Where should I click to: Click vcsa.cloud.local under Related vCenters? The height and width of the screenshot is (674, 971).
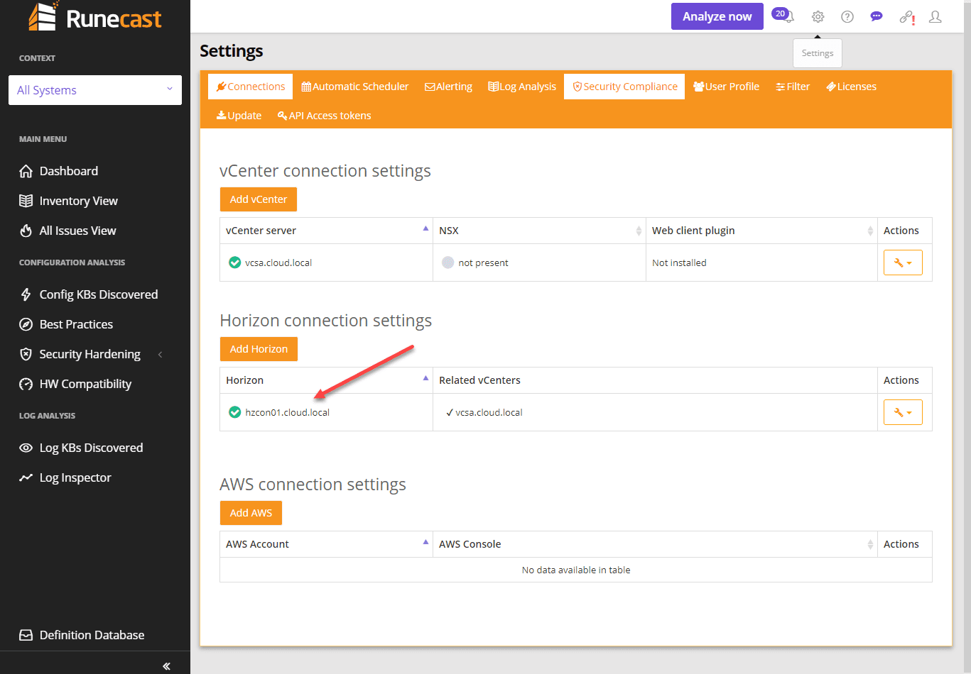pyautogui.click(x=489, y=412)
